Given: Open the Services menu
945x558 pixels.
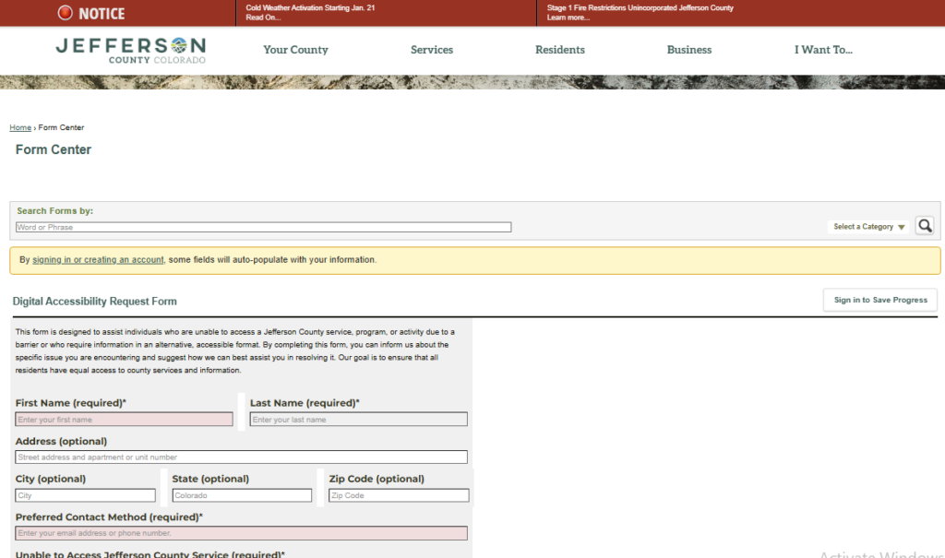Looking at the screenshot, I should [x=431, y=50].
